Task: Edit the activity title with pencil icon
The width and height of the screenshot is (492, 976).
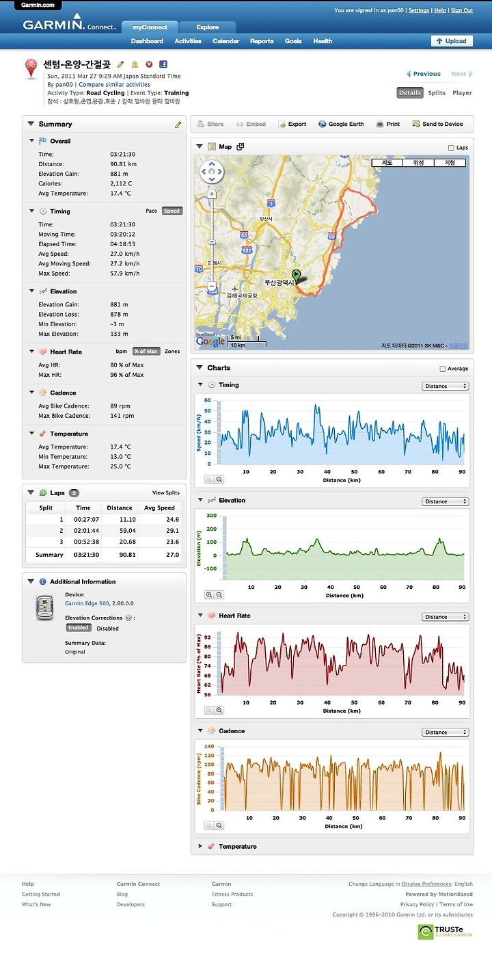Action: [121, 64]
